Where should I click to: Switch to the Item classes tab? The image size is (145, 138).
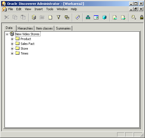(x=44, y=28)
